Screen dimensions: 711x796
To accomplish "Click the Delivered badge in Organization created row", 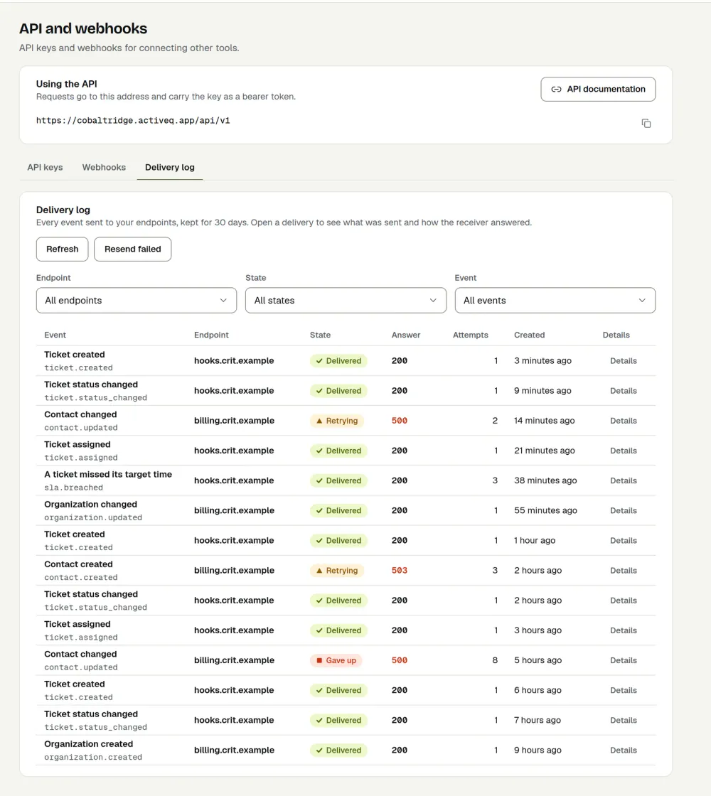I will click(338, 751).
